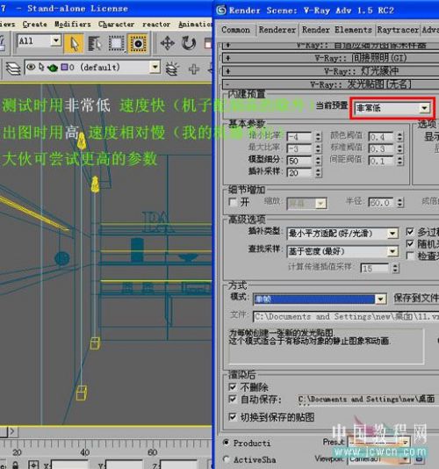
Task: Open the Modifiers menu
Action: (x=73, y=25)
